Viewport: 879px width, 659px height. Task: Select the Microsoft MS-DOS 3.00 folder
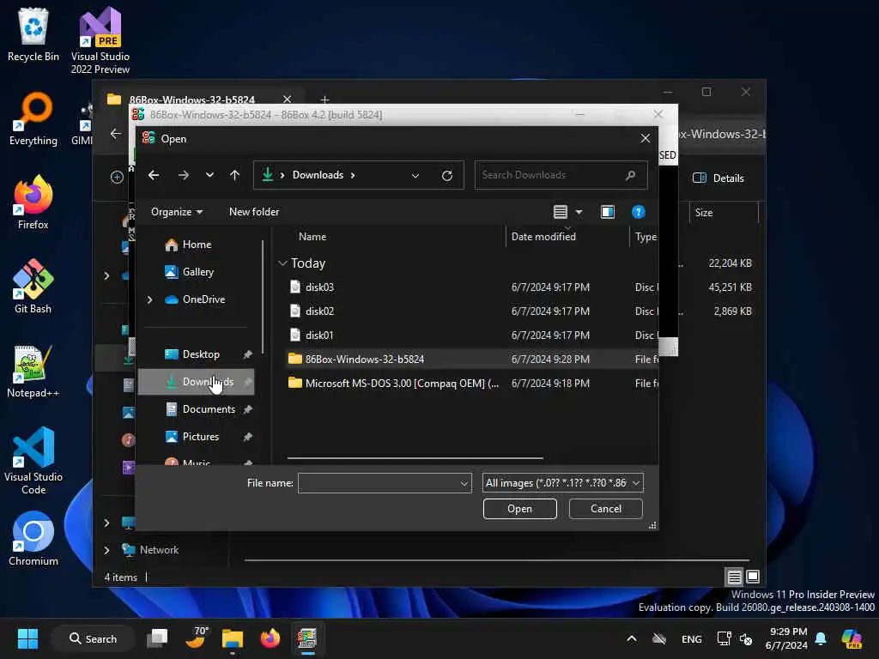tap(472, 384)
